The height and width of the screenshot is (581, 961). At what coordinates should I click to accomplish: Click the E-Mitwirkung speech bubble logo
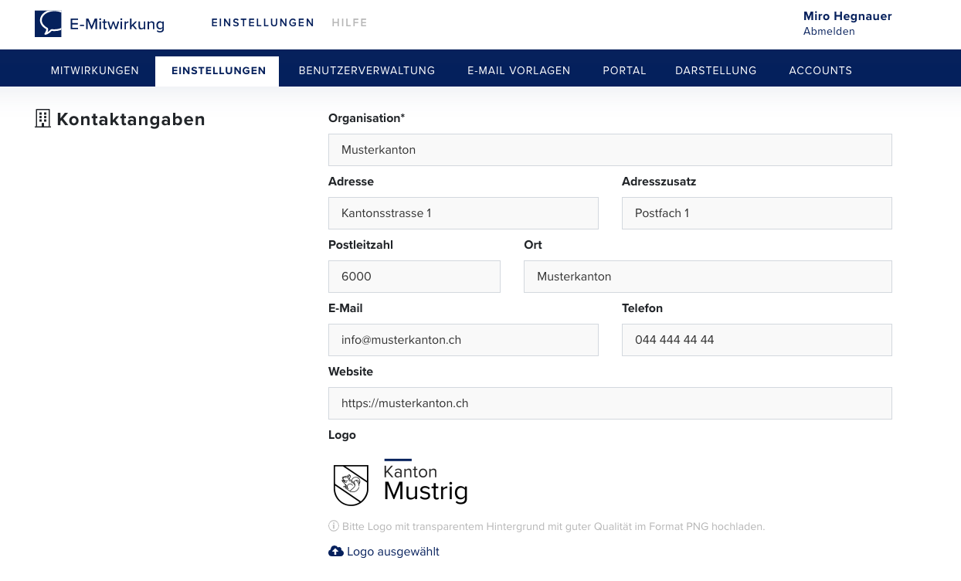coord(48,24)
